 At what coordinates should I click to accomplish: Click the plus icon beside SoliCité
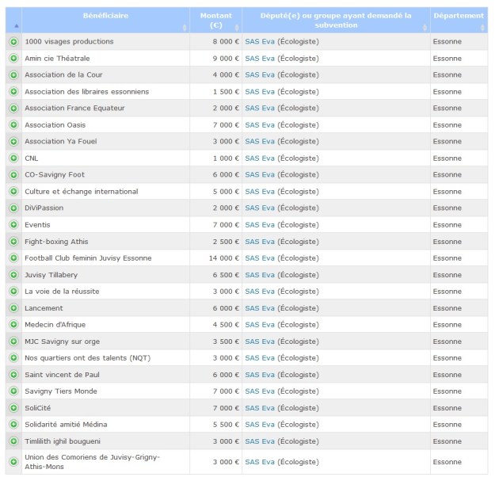tap(13, 407)
